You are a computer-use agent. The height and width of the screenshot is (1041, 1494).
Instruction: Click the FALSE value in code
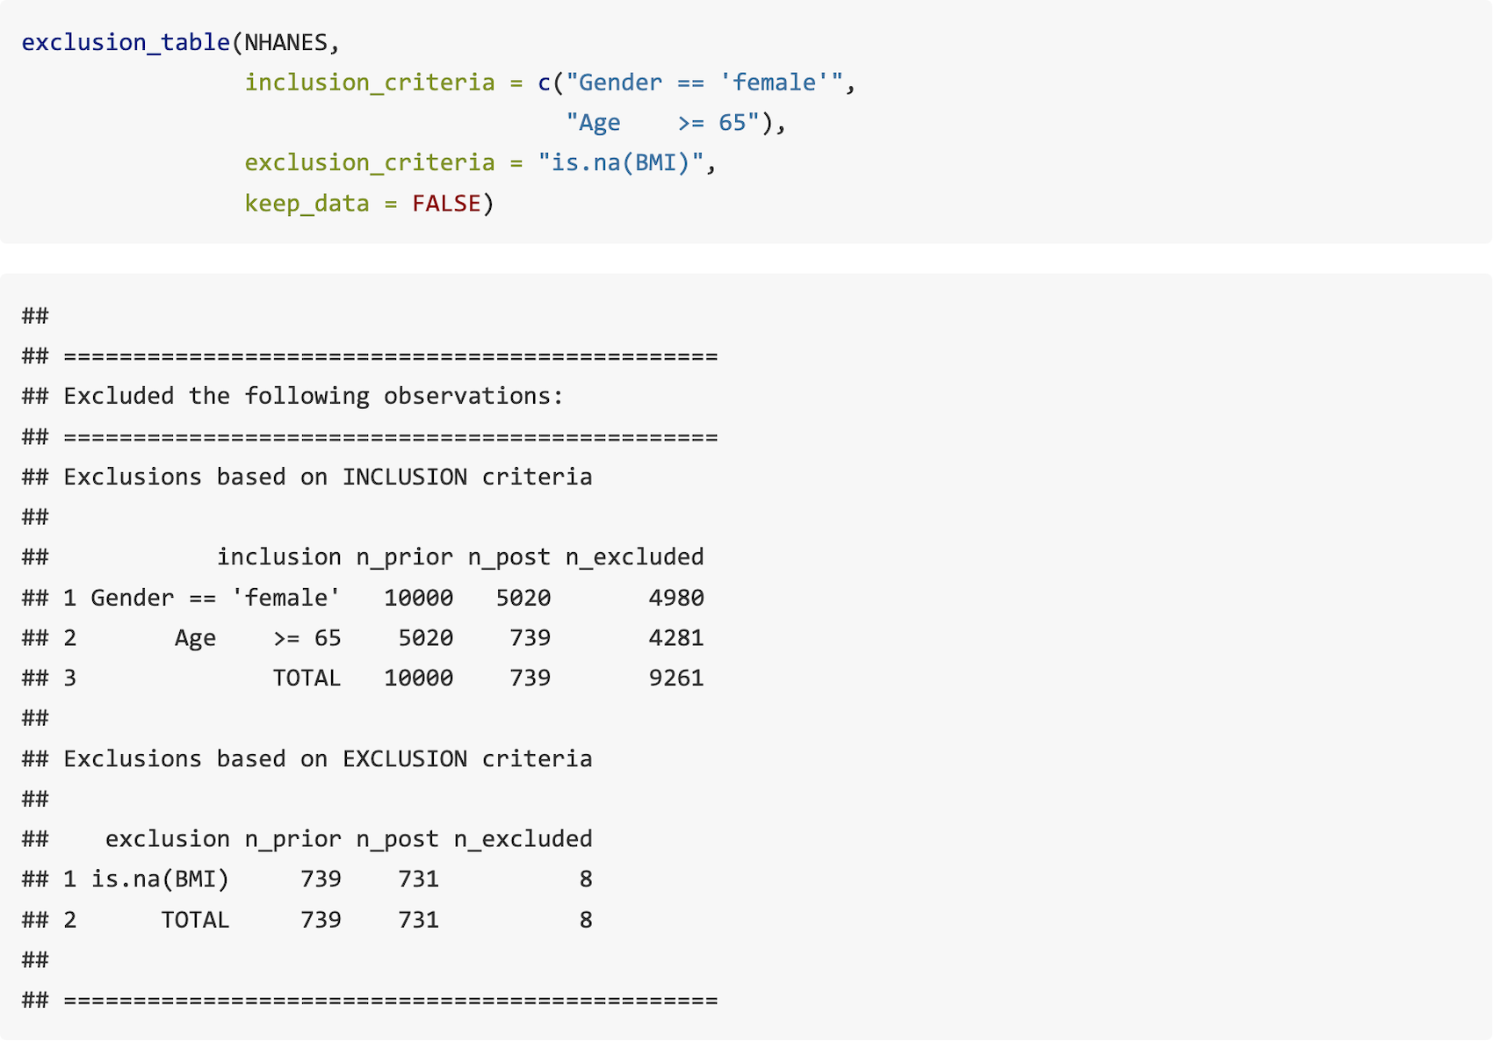click(x=446, y=204)
